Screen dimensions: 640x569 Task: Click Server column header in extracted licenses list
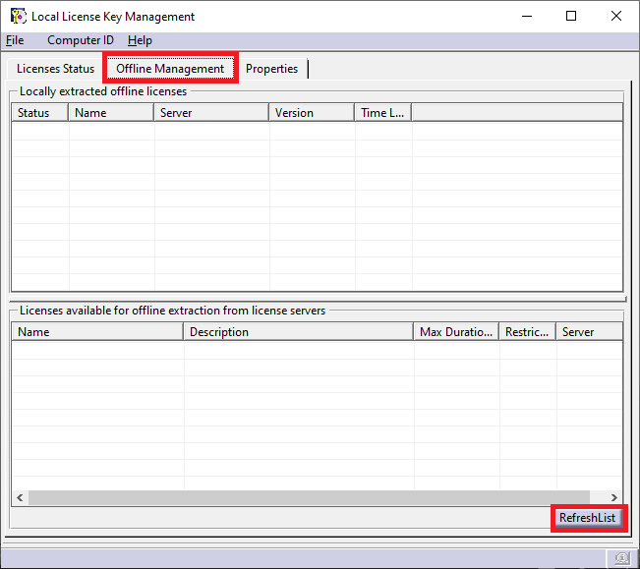[211, 113]
